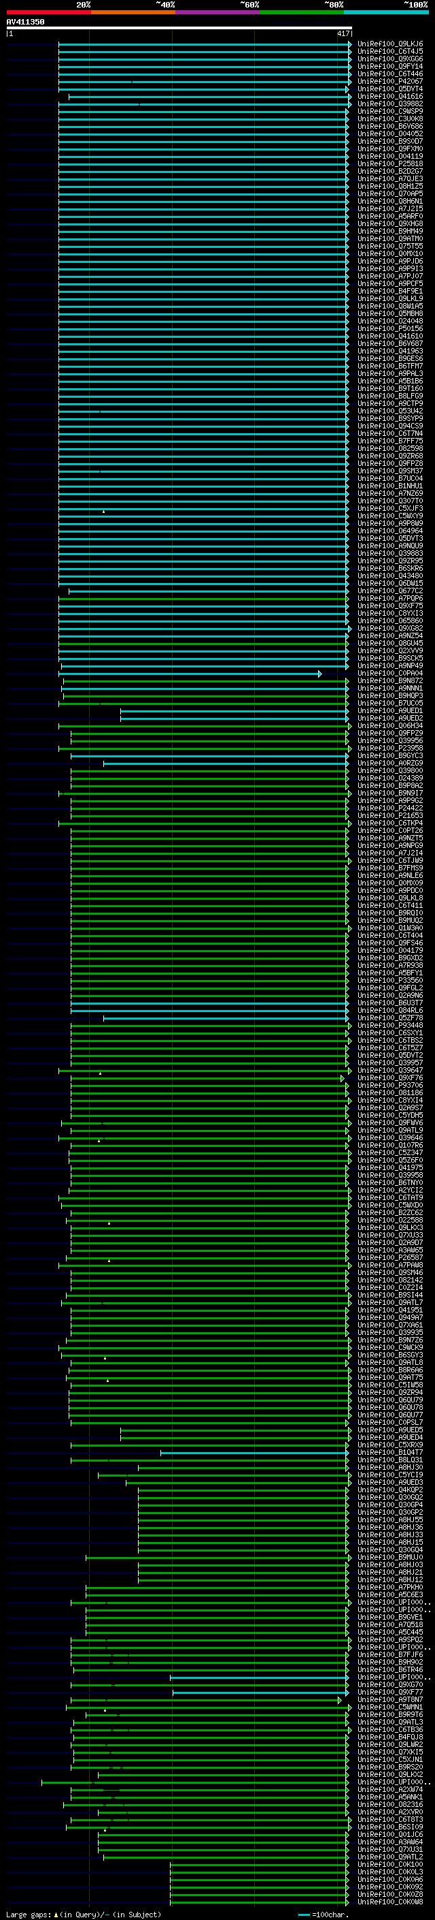
Task: Select the UniRef100_B9HM49 entry
Action: tap(390, 231)
